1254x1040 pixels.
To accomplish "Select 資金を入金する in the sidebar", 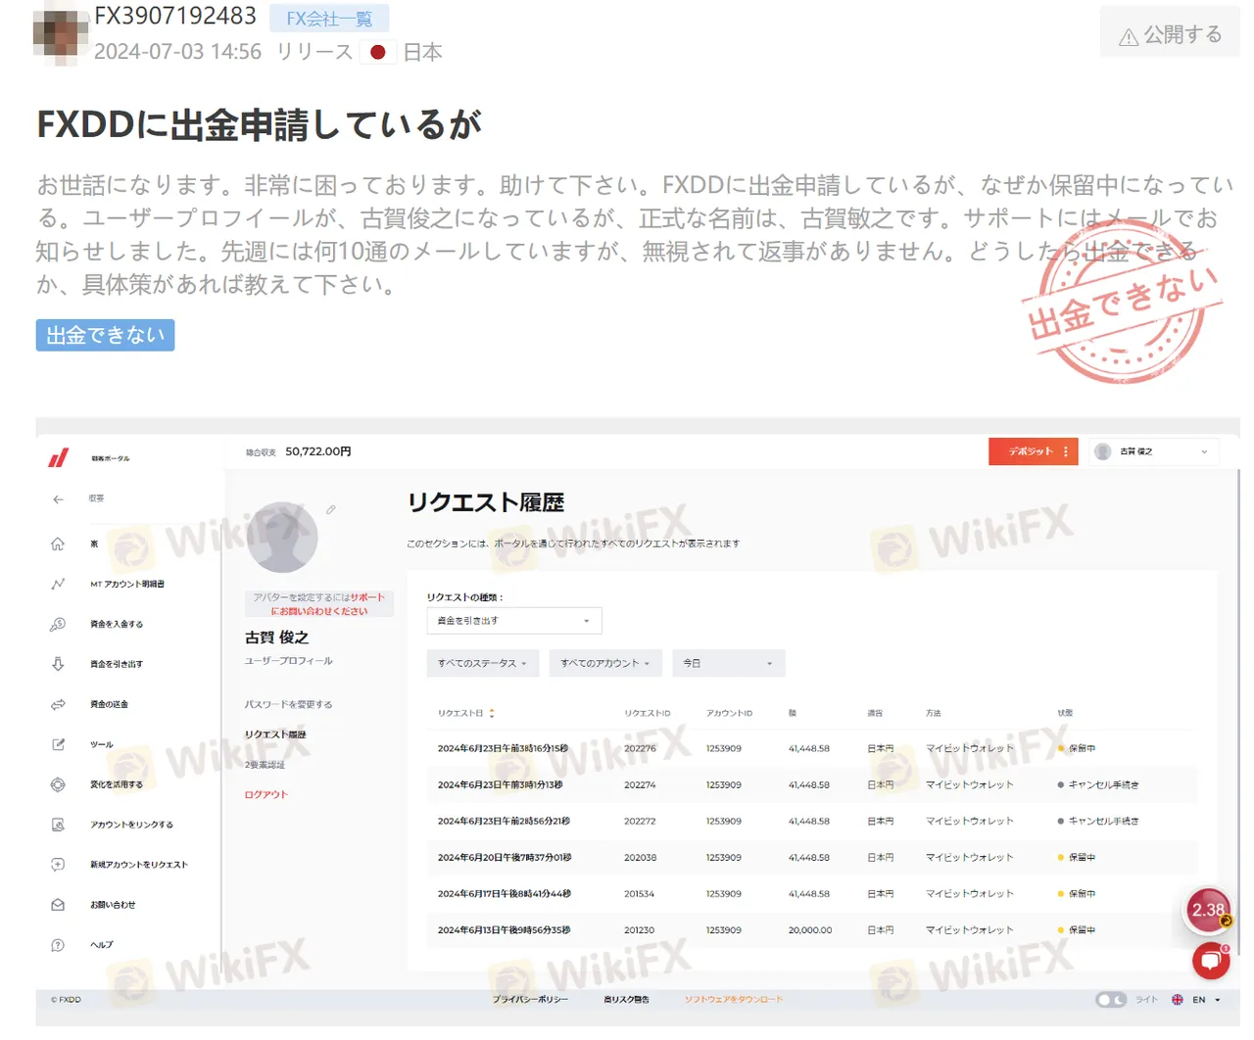I will pyautogui.click(x=117, y=624).
